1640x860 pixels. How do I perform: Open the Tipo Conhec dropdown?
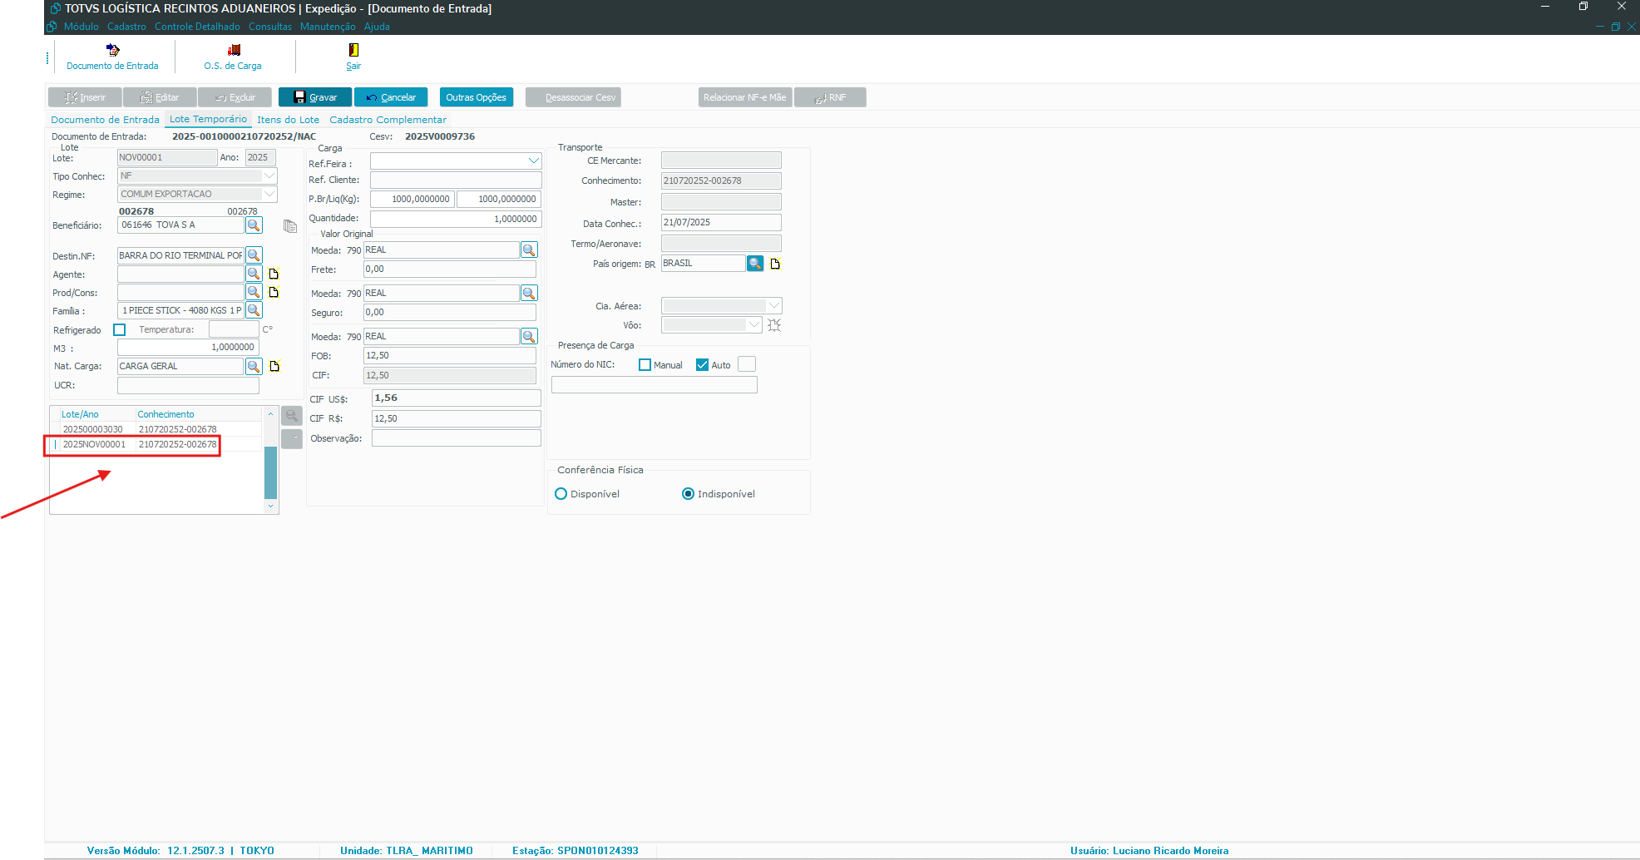point(269,175)
